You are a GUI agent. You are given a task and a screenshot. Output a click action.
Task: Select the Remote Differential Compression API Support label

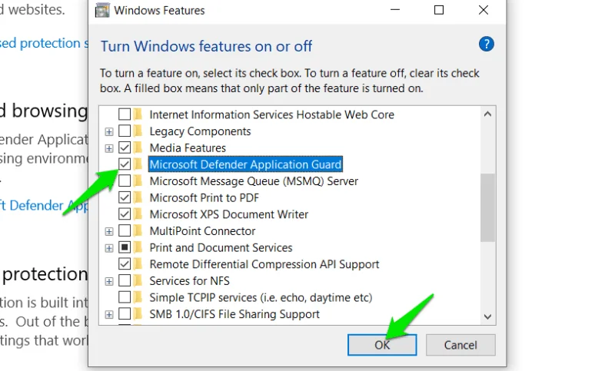click(x=264, y=264)
